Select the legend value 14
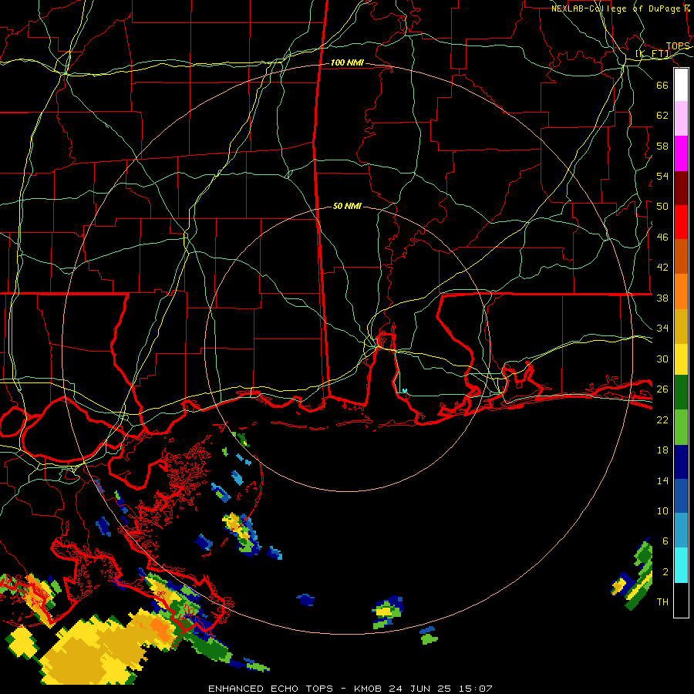The width and height of the screenshot is (694, 694). (662, 480)
